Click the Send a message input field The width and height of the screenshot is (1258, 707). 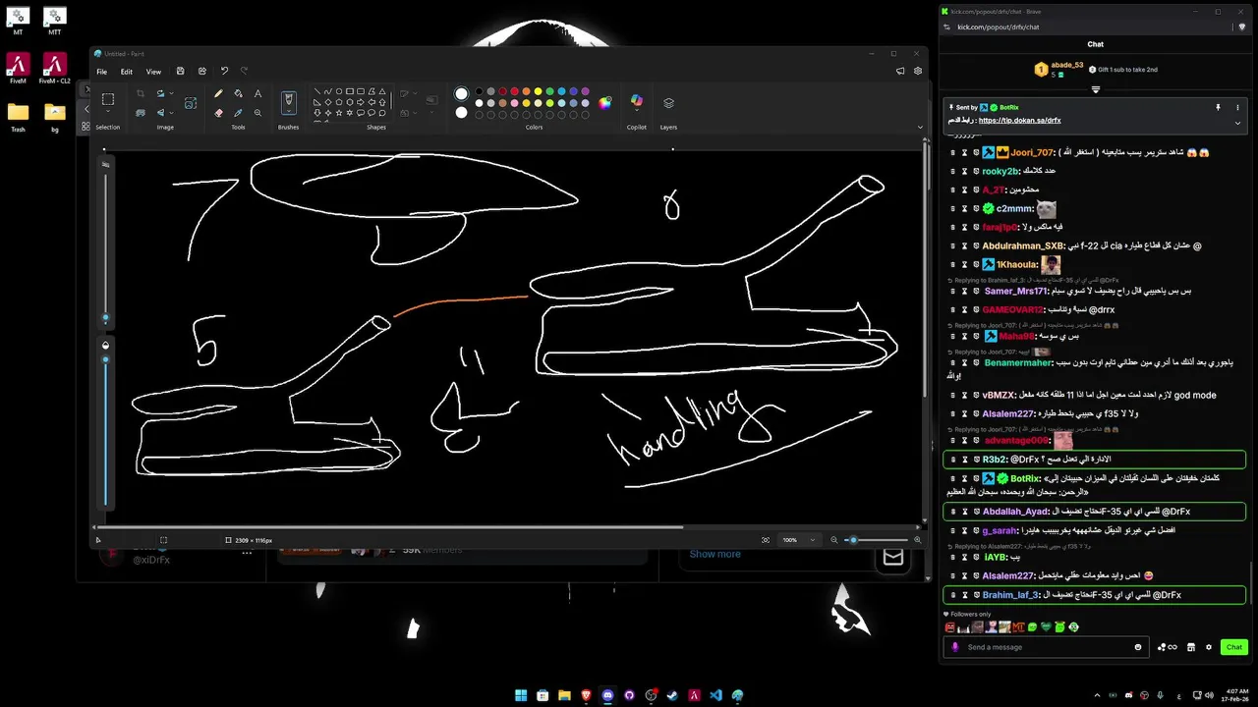click(x=1048, y=647)
